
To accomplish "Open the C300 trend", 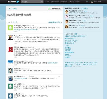I will [x=67, y=46].
